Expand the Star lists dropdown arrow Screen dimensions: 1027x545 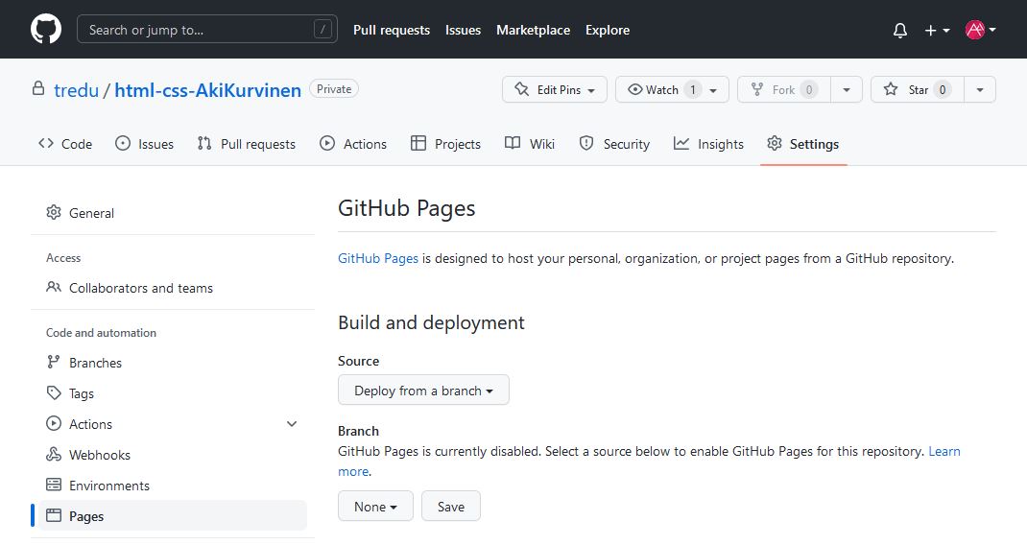pos(980,90)
